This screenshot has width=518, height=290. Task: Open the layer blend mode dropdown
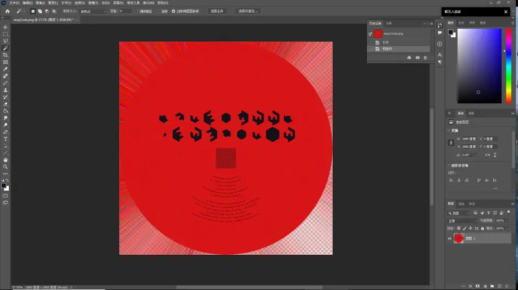click(x=461, y=220)
